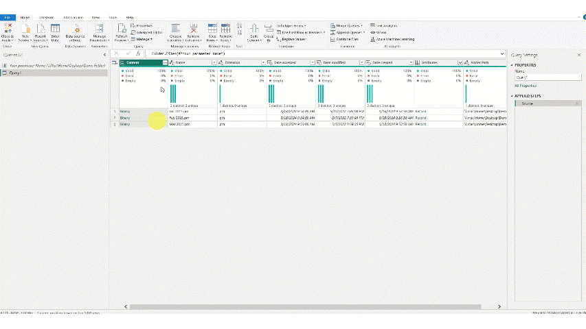The image size is (586, 329).
Task: Click the Group By icon
Action: [x=269, y=29]
